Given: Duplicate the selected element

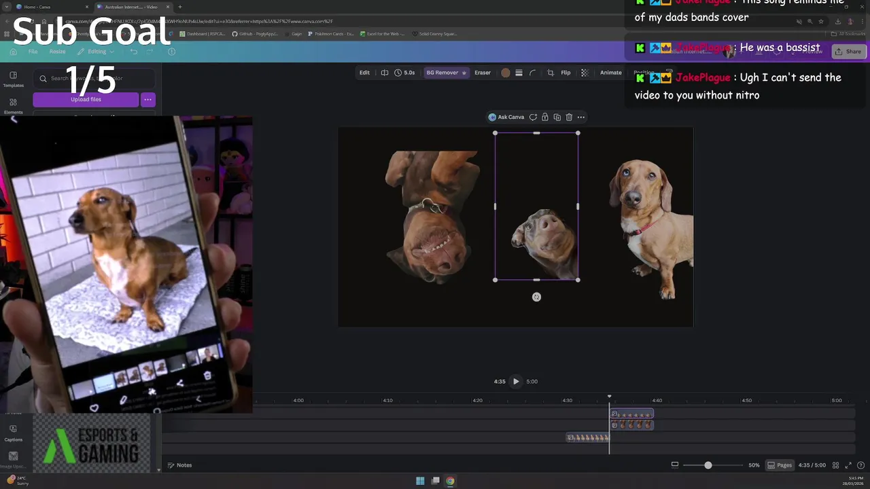Looking at the screenshot, I should 557,117.
